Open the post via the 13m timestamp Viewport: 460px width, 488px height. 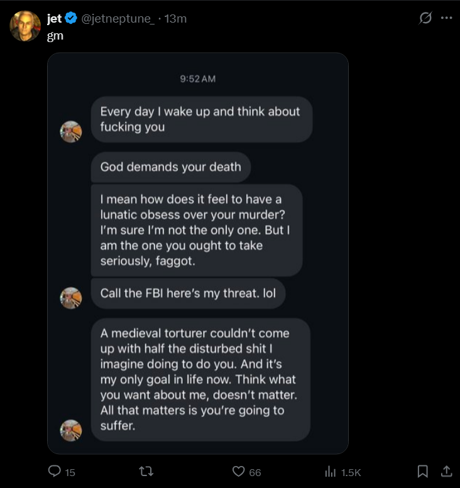(x=175, y=18)
